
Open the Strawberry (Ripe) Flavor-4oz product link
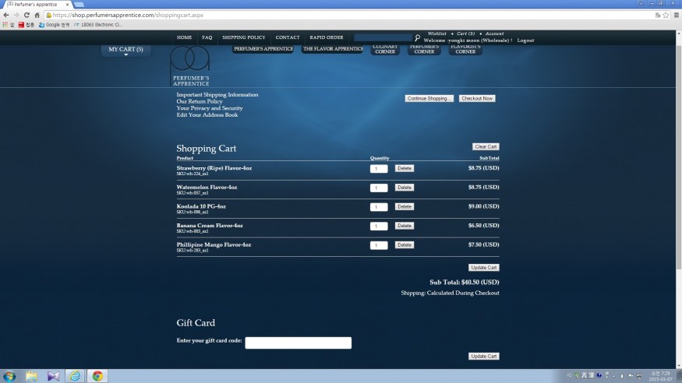pyautogui.click(x=214, y=168)
